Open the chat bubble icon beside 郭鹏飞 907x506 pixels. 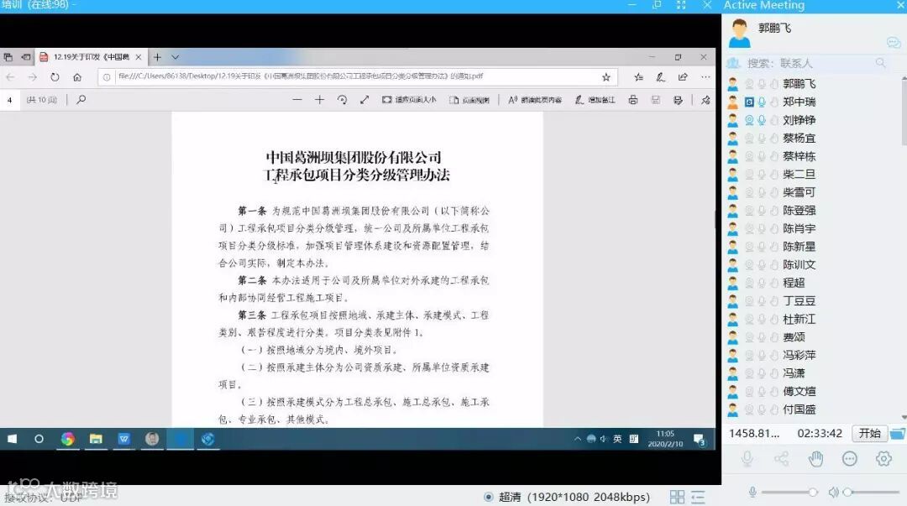(893, 43)
